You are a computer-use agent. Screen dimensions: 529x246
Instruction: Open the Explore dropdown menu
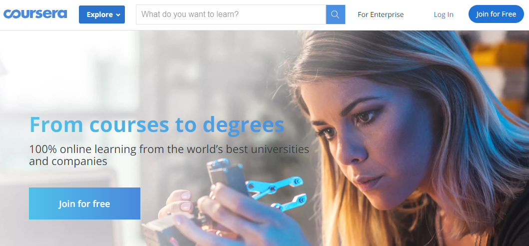[102, 14]
